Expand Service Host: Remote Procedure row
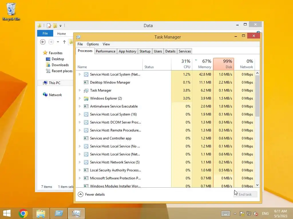Image resolution: width=293 pixels, height=219 pixels. pos(80,130)
